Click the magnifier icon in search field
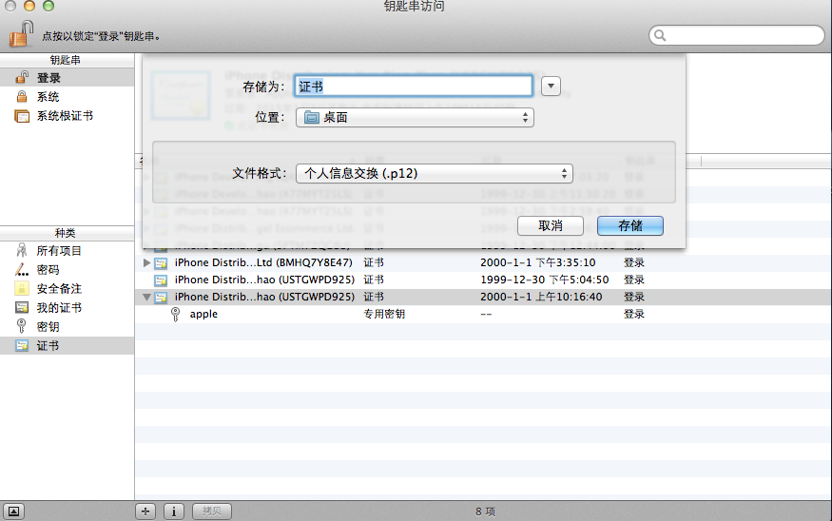The height and width of the screenshot is (521, 832). pyautogui.click(x=660, y=35)
